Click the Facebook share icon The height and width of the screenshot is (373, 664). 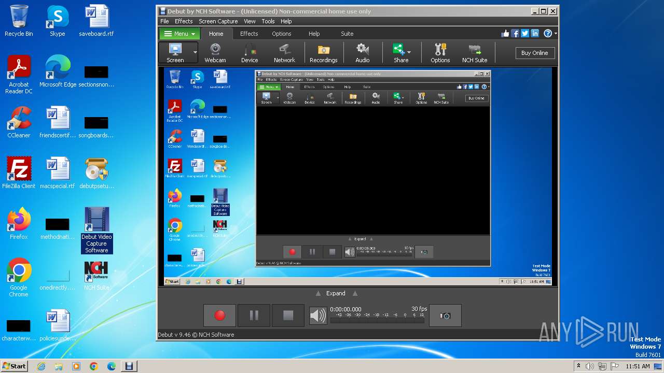coord(515,33)
